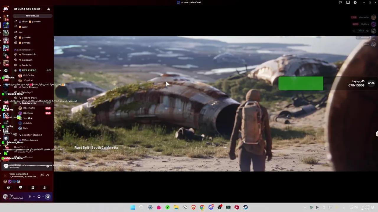This screenshot has width=378, height=212.
Task: Open the SteelSeries app on the taskbar
Action: 185,207
